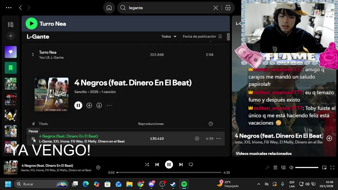Create a new playlist with plus
Viewport: 338px width, 190px height.
click(11, 36)
